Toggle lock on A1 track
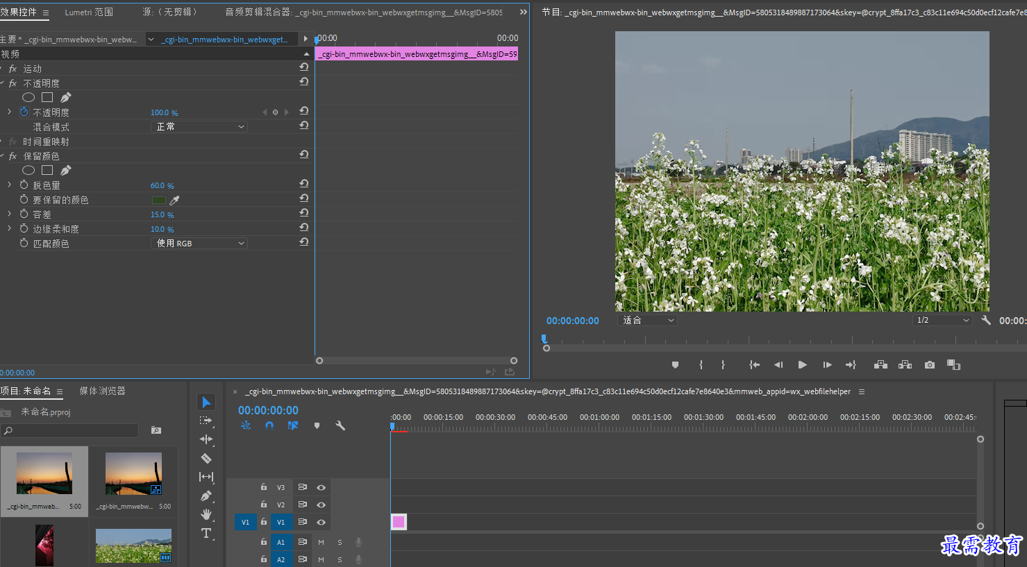The image size is (1027, 567). pos(264,541)
